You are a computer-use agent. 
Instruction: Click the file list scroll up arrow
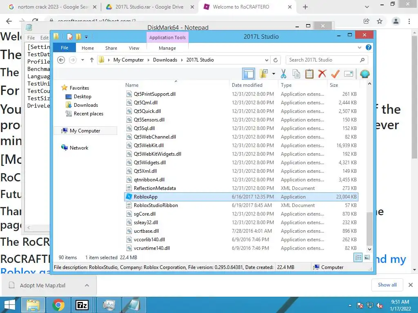coord(369,84)
